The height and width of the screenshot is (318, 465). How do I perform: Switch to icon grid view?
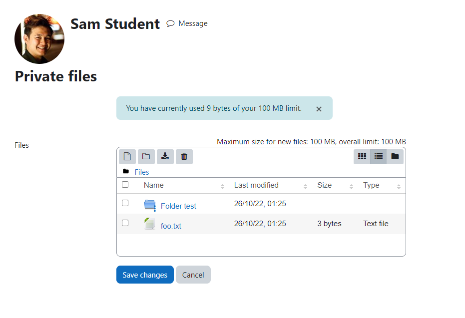tap(362, 156)
